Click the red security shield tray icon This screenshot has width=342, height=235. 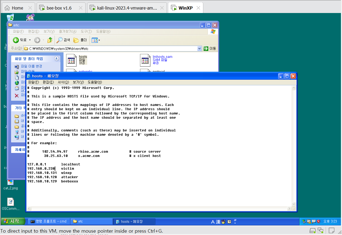(x=318, y=221)
